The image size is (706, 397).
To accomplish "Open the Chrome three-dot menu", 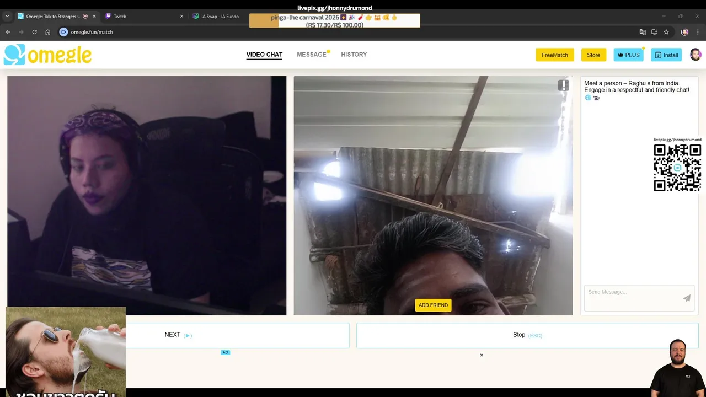I will tap(698, 32).
